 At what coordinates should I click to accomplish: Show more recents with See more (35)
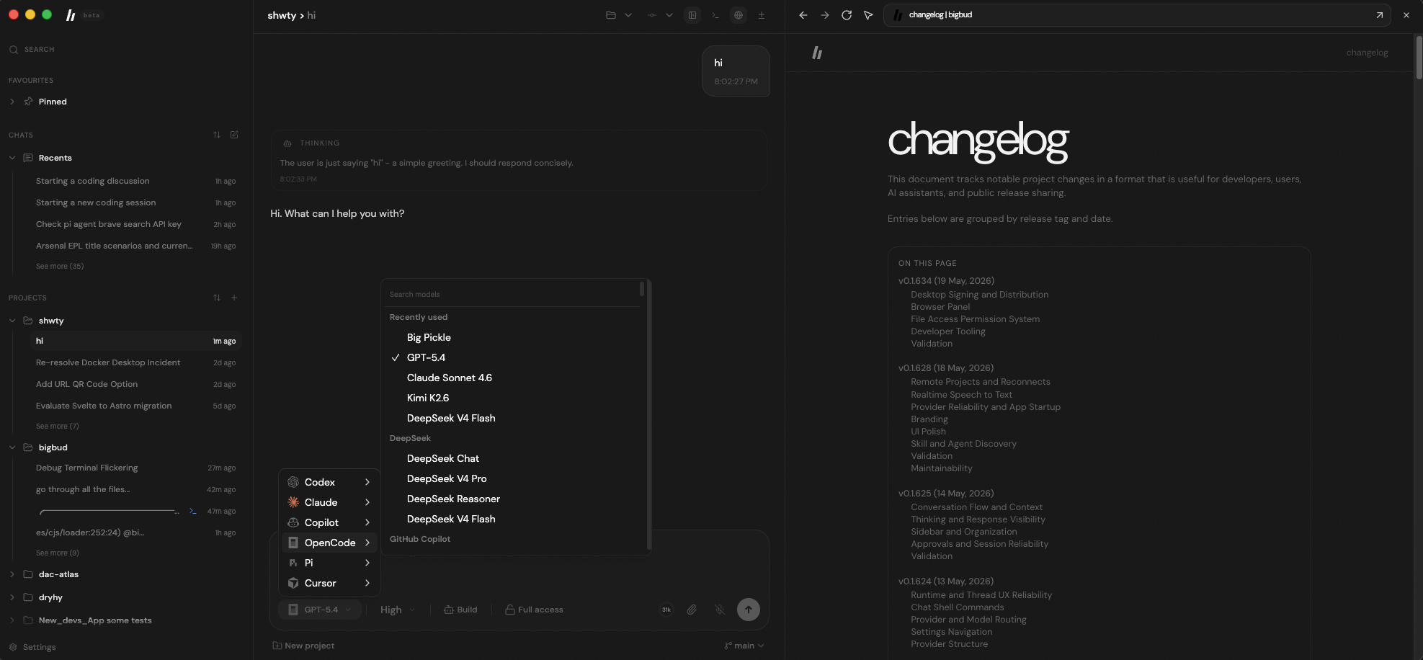click(x=60, y=266)
